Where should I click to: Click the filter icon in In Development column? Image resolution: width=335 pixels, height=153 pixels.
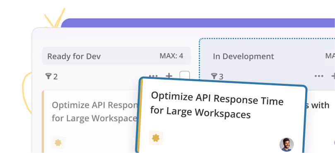pos(214,76)
